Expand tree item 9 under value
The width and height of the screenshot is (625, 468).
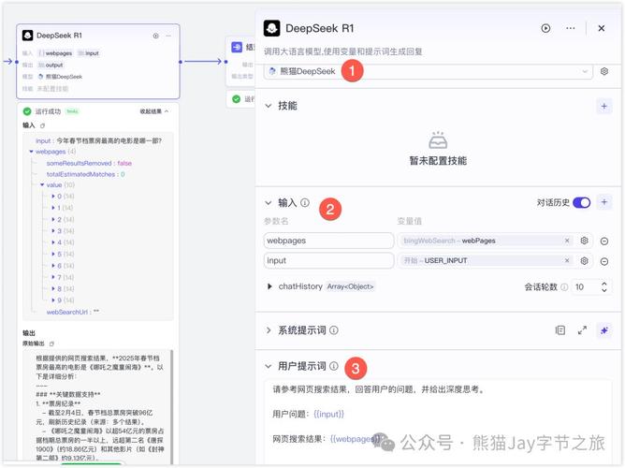coord(53,300)
